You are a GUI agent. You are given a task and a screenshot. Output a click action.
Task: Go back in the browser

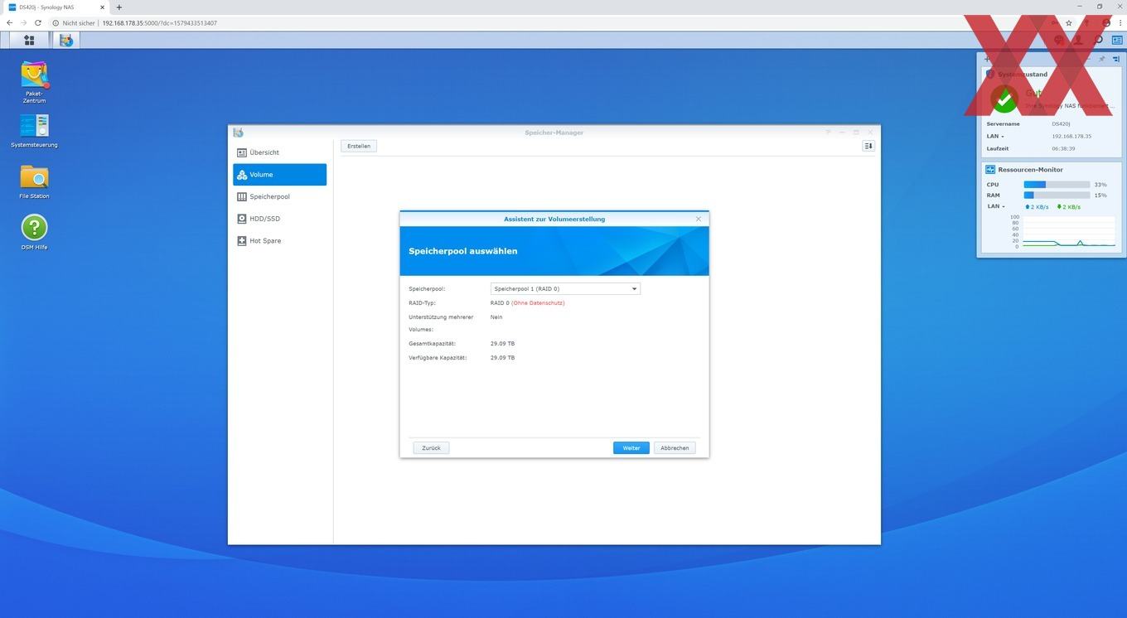[x=9, y=23]
